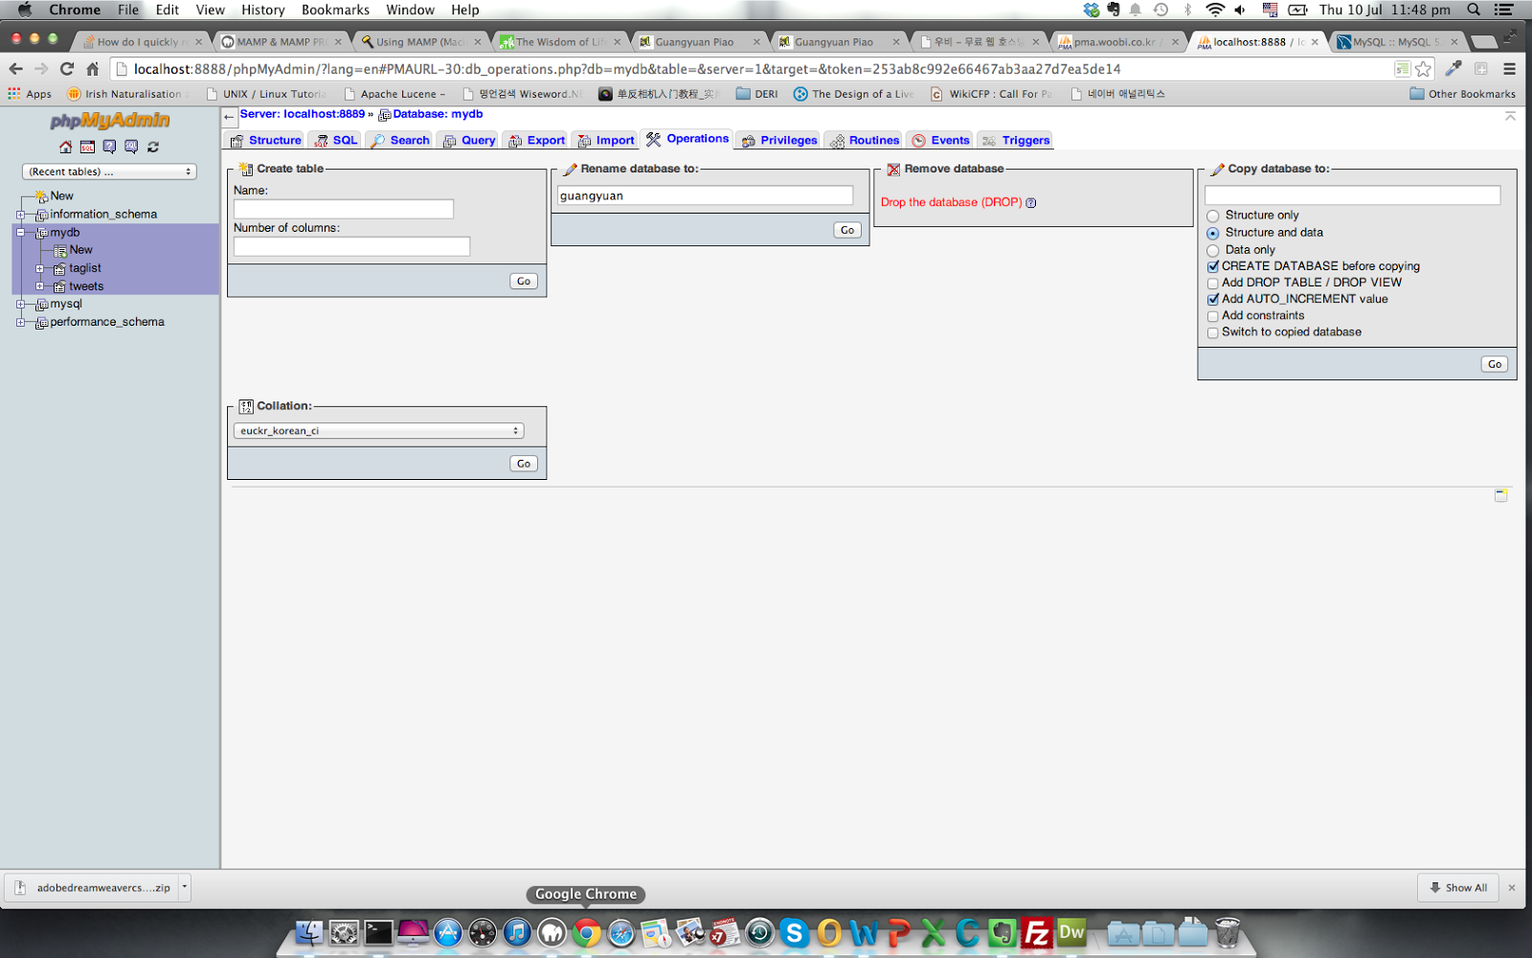Click Go in the Rename database section

845,230
